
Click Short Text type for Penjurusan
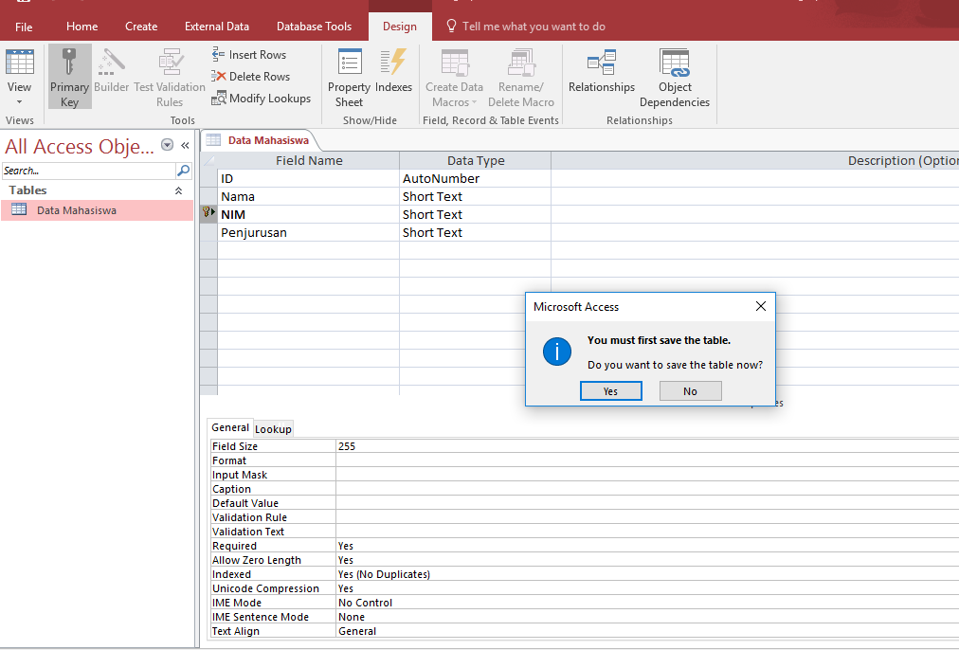click(x=475, y=232)
